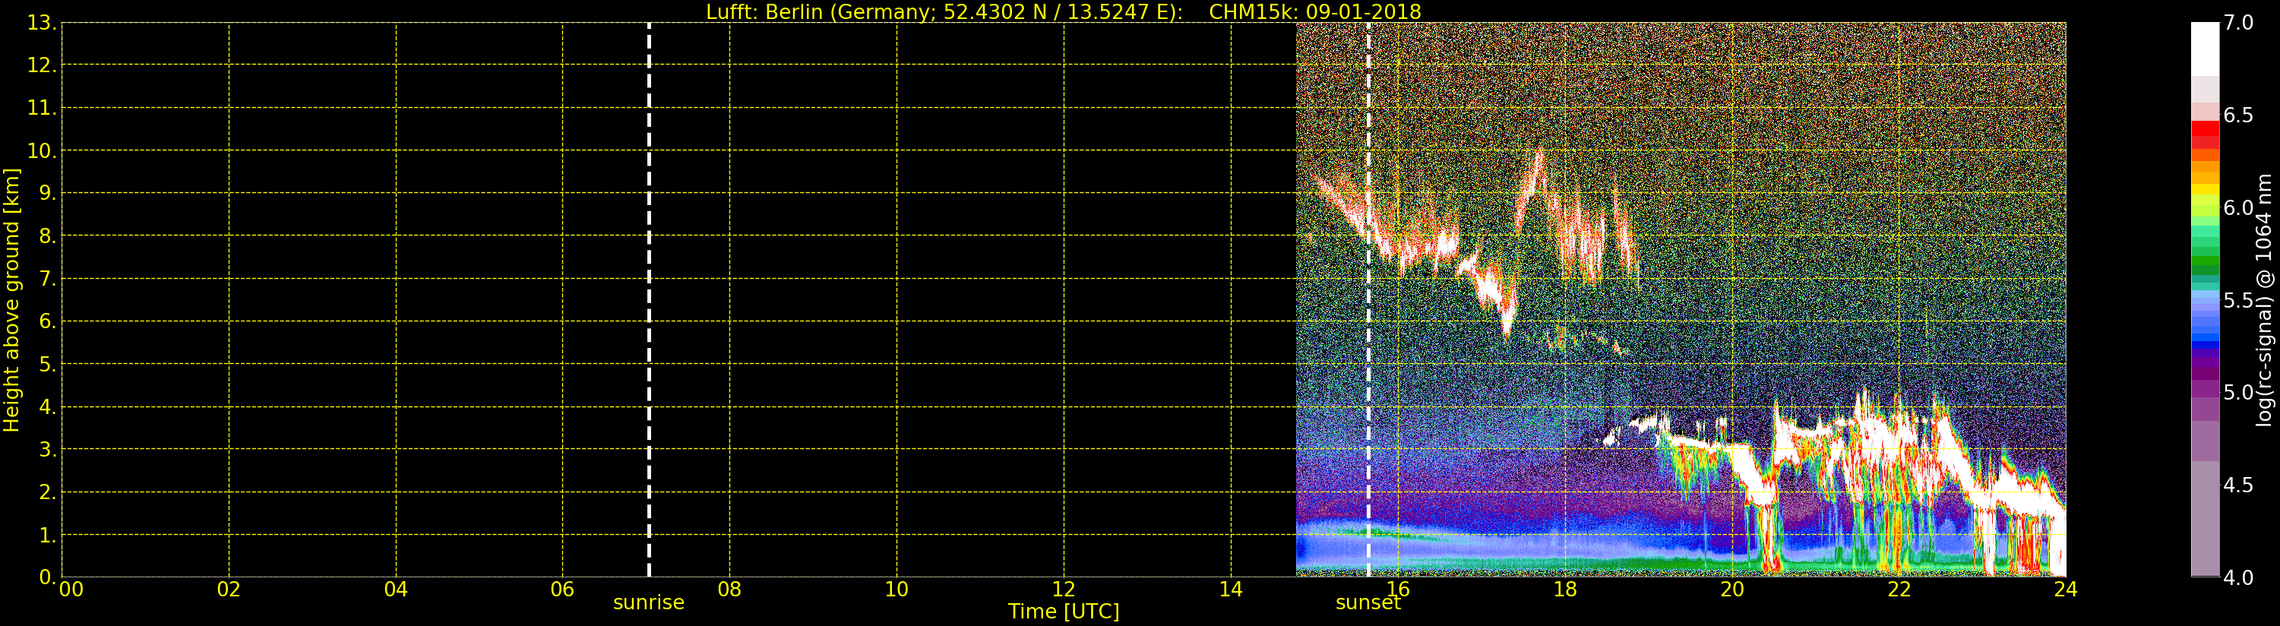The height and width of the screenshot is (626, 2280).
Task: Click the x-axis tick label '22'
Action: coord(1899,589)
